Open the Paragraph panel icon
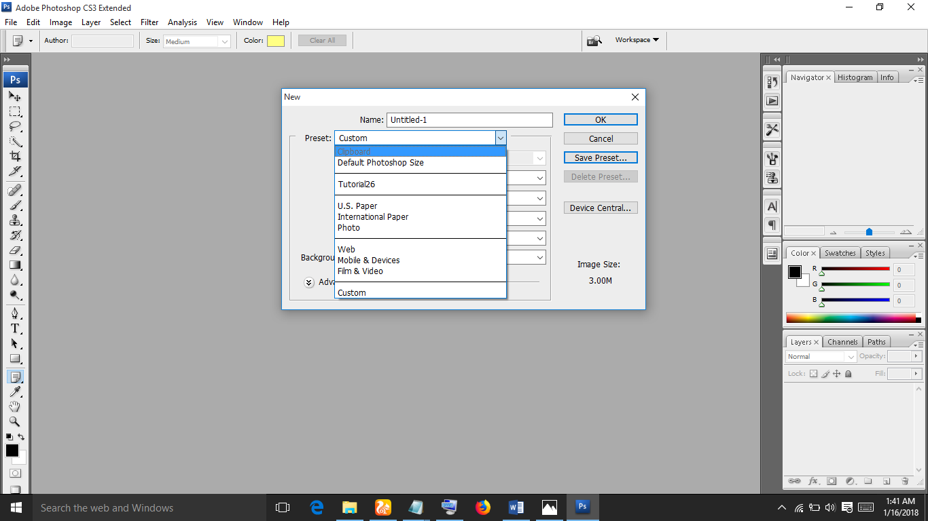928x521 pixels. [772, 225]
